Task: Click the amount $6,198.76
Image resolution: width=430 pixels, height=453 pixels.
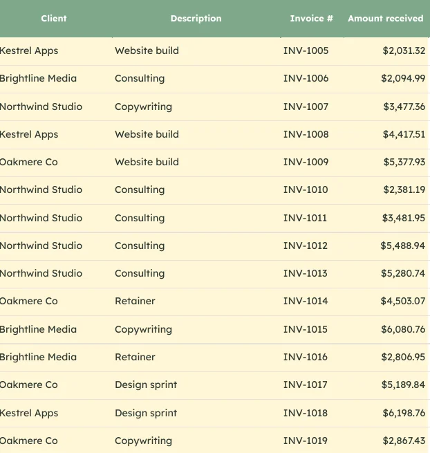Action: coord(404,413)
